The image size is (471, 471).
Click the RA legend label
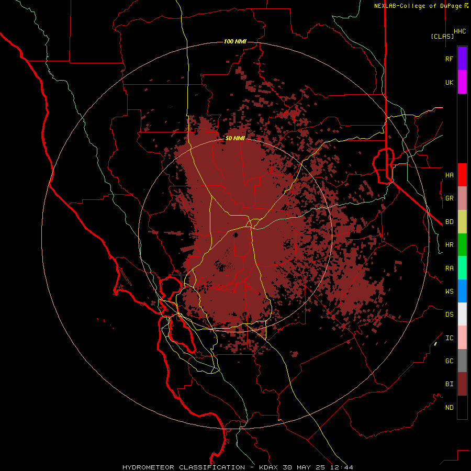tap(449, 268)
